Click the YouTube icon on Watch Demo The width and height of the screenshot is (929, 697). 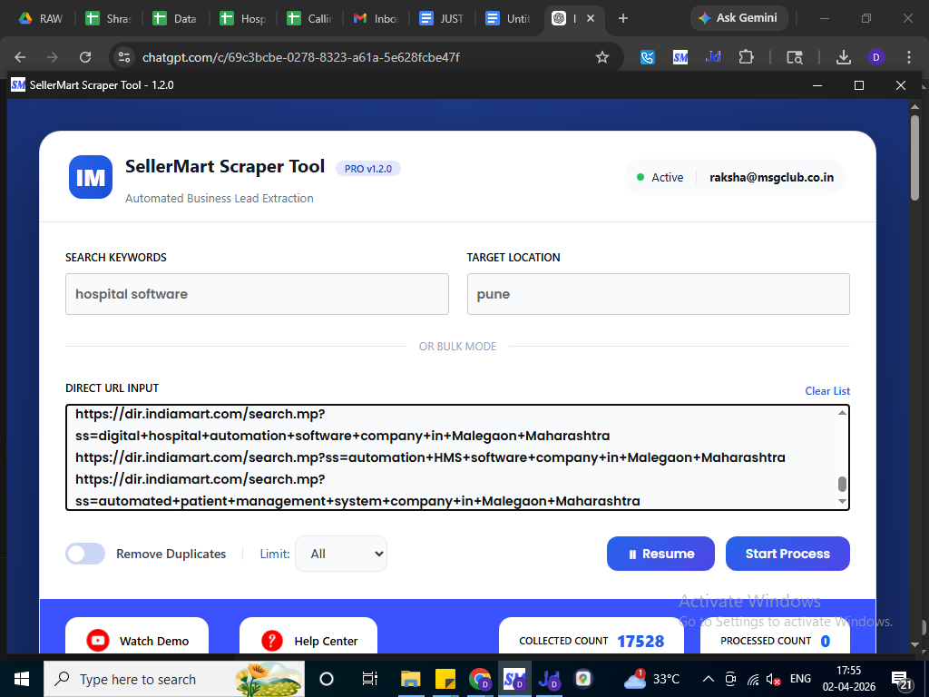click(98, 641)
